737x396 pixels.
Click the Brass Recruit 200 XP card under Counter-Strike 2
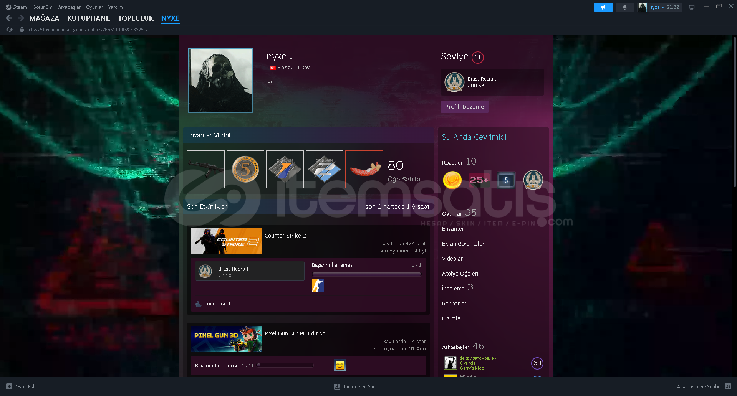tap(250, 271)
